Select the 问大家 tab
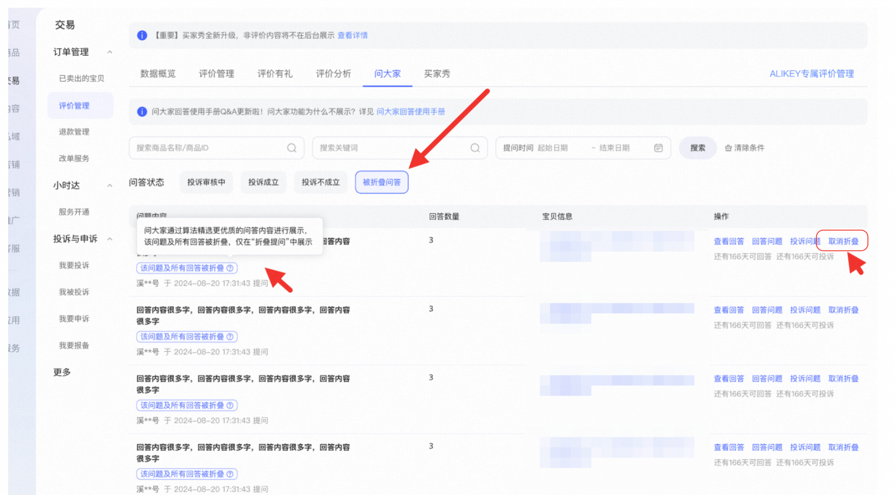This screenshot has height=495, width=895. coord(387,73)
